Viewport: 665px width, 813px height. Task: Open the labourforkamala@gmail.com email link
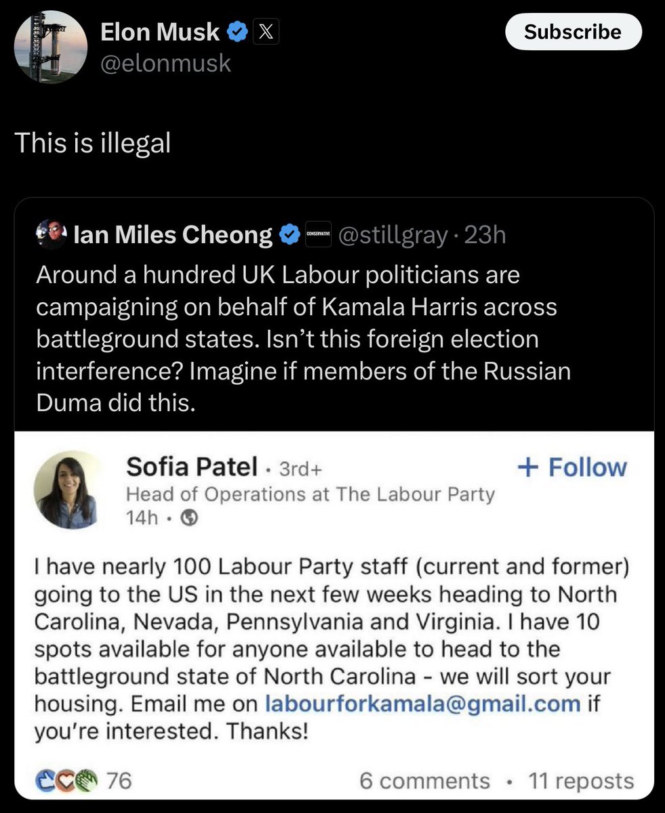[422, 703]
